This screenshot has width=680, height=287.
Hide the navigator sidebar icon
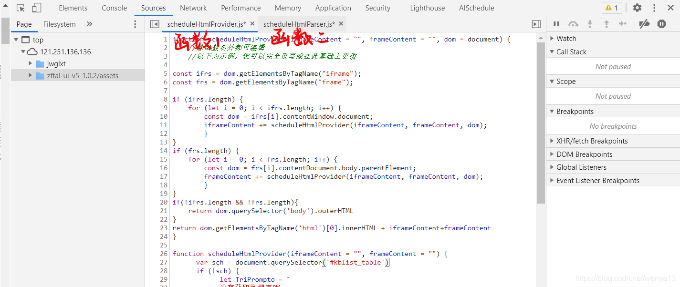tap(155, 24)
